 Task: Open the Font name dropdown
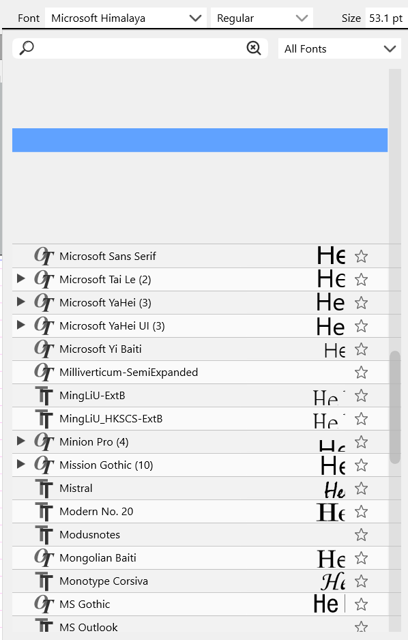(126, 18)
